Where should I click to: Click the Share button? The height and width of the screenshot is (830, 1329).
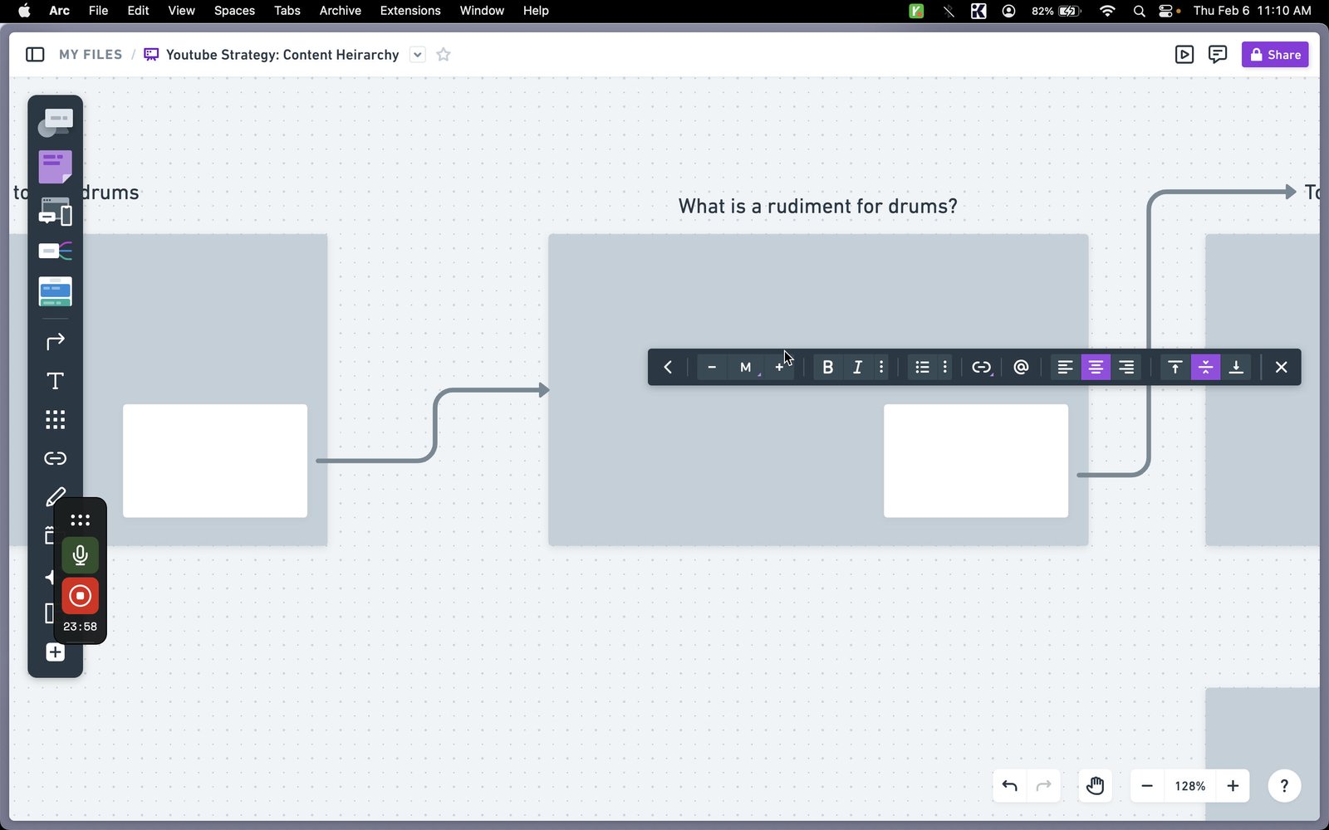click(1275, 55)
